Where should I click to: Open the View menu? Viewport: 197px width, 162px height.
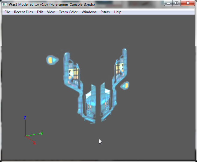51,12
